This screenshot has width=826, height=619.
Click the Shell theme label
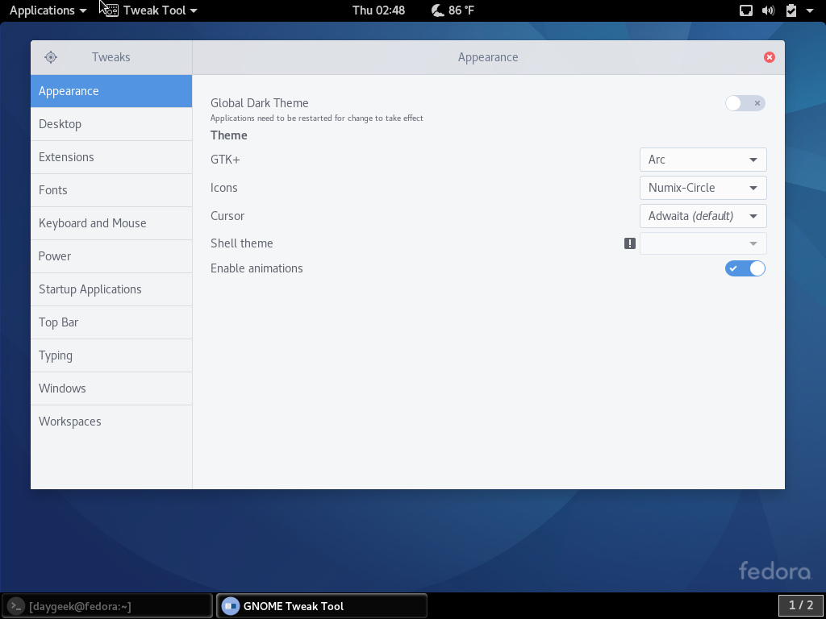pyautogui.click(x=241, y=243)
